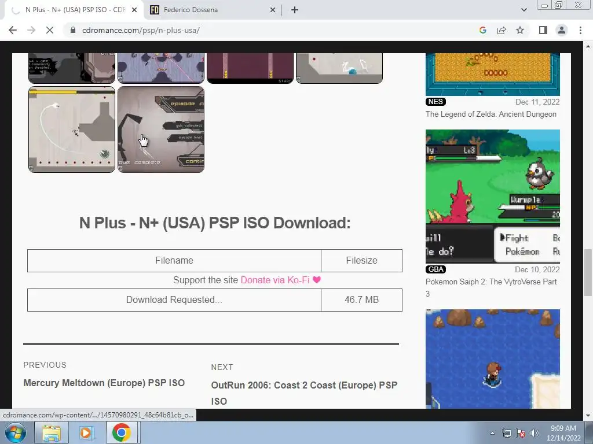The height and width of the screenshot is (444, 593).
Task: Open the Chrome profile menu
Action: (562, 30)
